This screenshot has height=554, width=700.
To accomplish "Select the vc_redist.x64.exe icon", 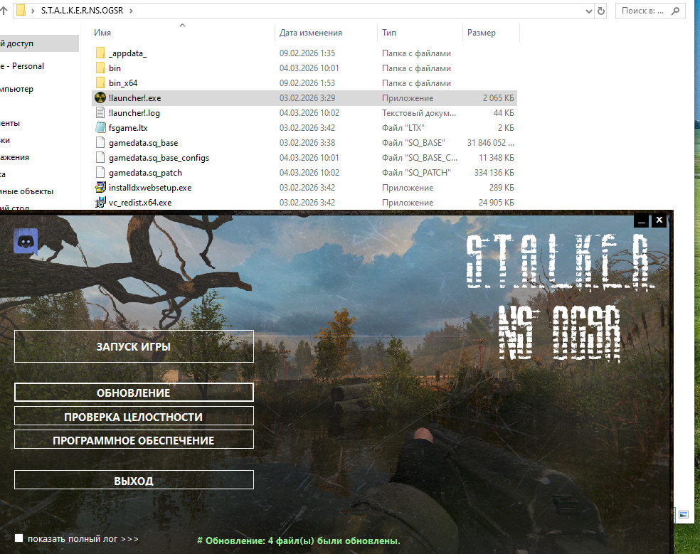I will 100,203.
